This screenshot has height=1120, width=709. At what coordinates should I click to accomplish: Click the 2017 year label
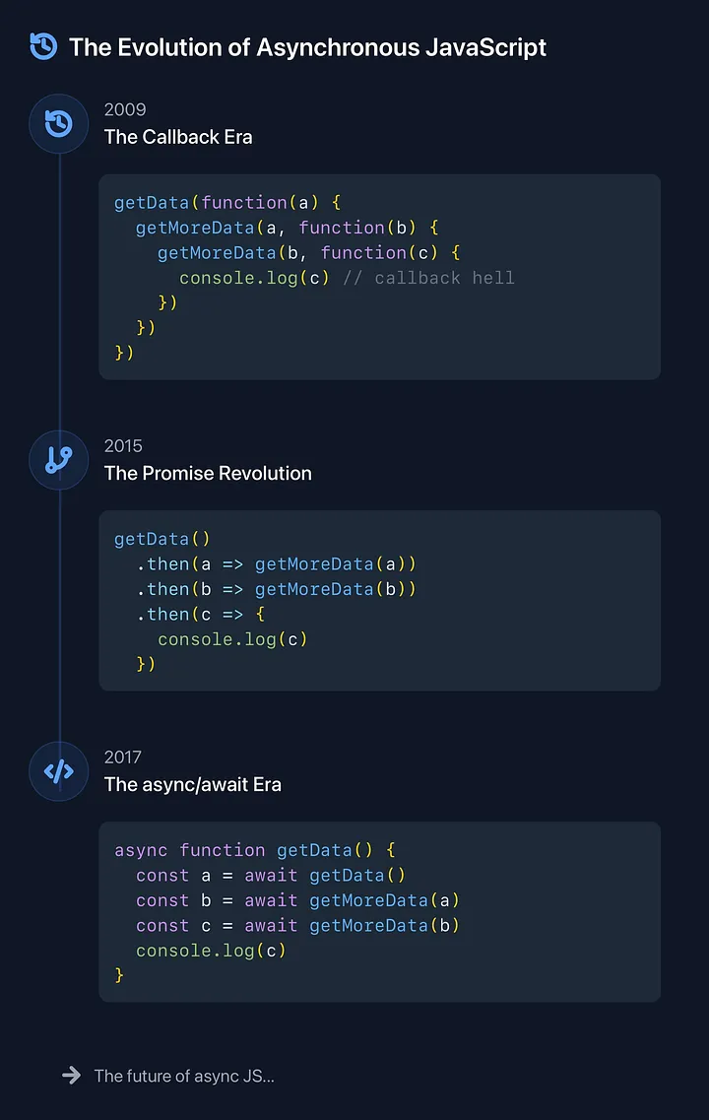click(x=123, y=757)
